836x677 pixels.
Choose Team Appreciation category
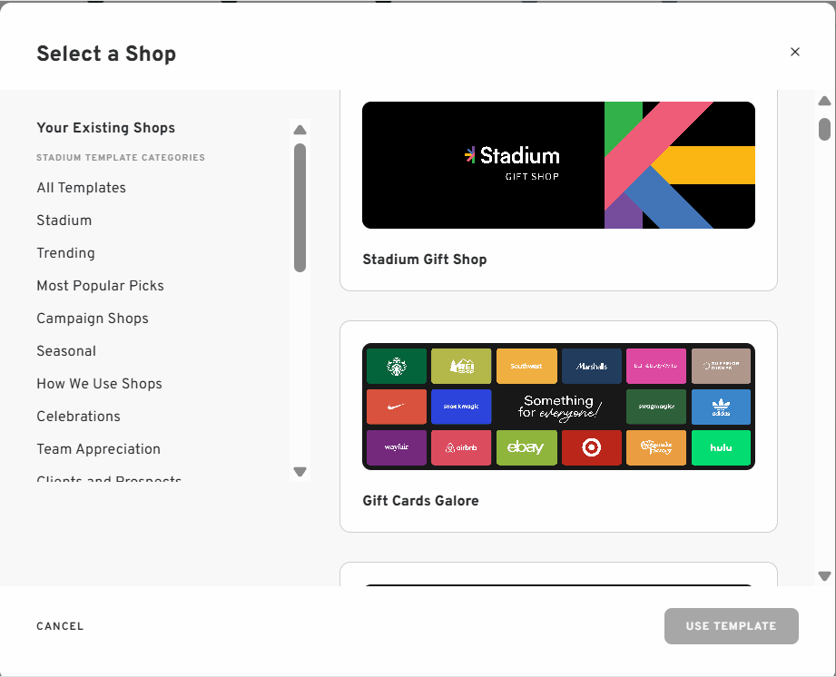click(x=98, y=449)
